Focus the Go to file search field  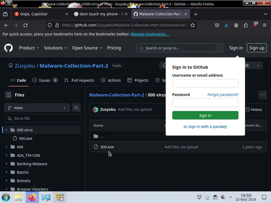click(x=42, y=118)
